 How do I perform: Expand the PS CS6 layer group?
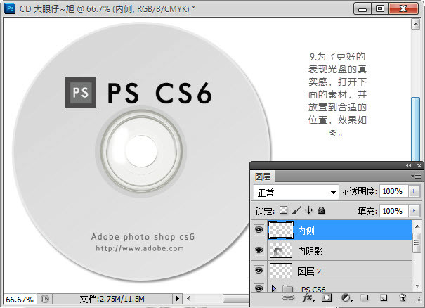[274, 288]
